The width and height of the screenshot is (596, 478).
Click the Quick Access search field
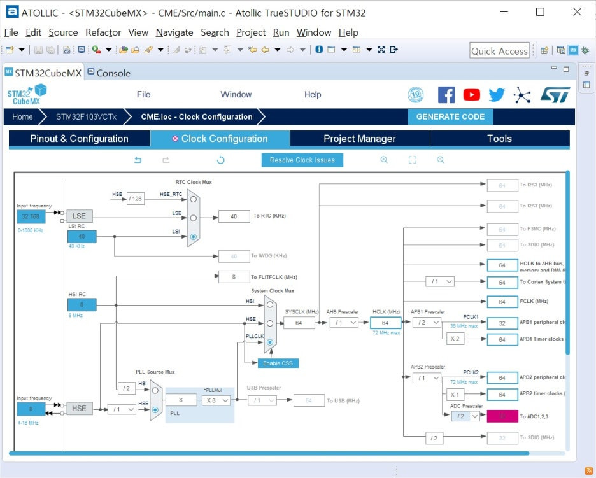click(x=499, y=50)
